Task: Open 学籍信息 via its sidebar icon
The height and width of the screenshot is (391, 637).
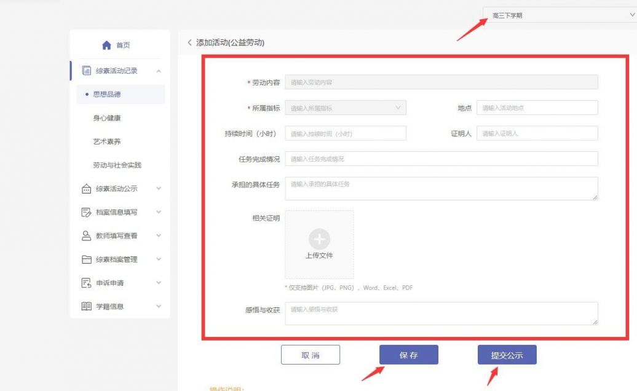Action: (87, 306)
